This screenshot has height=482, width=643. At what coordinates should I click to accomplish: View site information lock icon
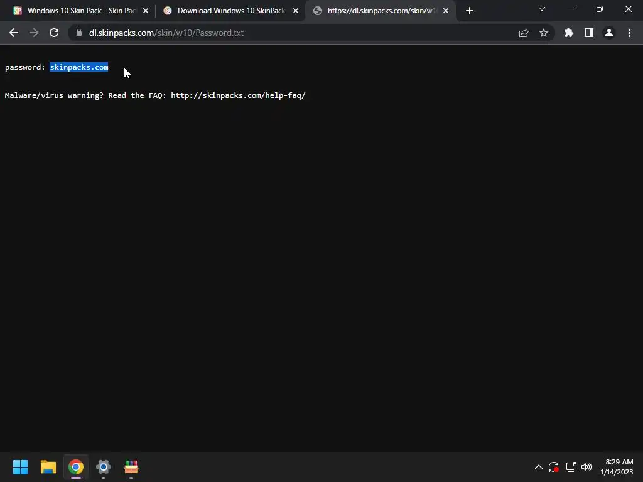tap(79, 33)
